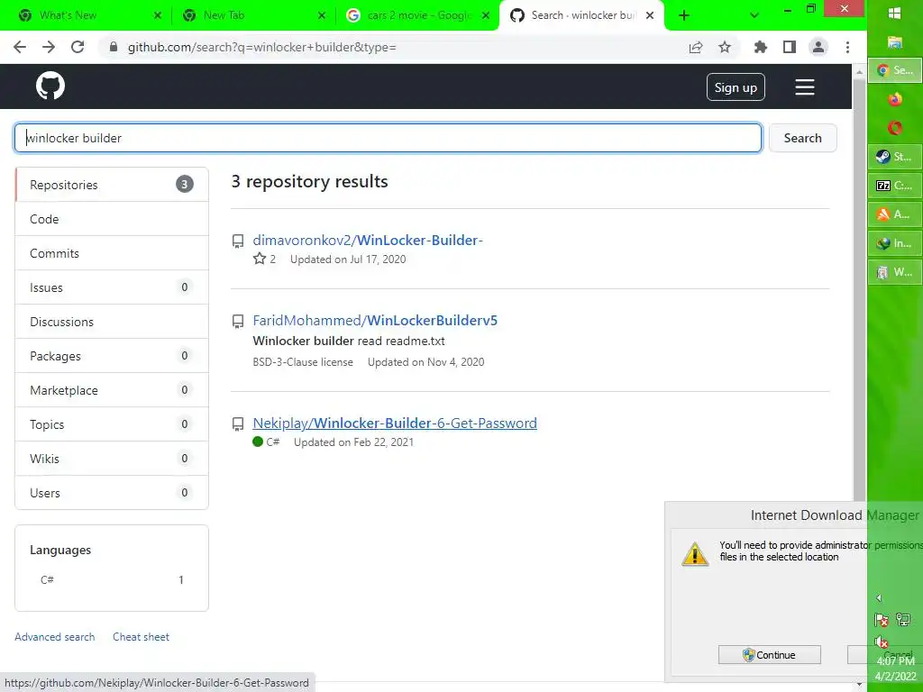Switch to the cars 2 movie Google tab
This screenshot has height=692, width=923.
(x=418, y=15)
